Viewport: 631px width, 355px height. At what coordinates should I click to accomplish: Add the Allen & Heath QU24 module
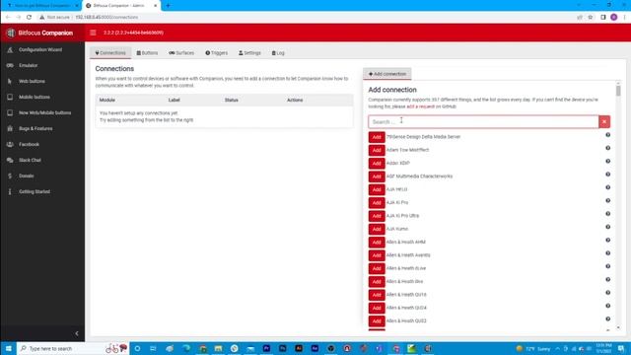coord(377,308)
